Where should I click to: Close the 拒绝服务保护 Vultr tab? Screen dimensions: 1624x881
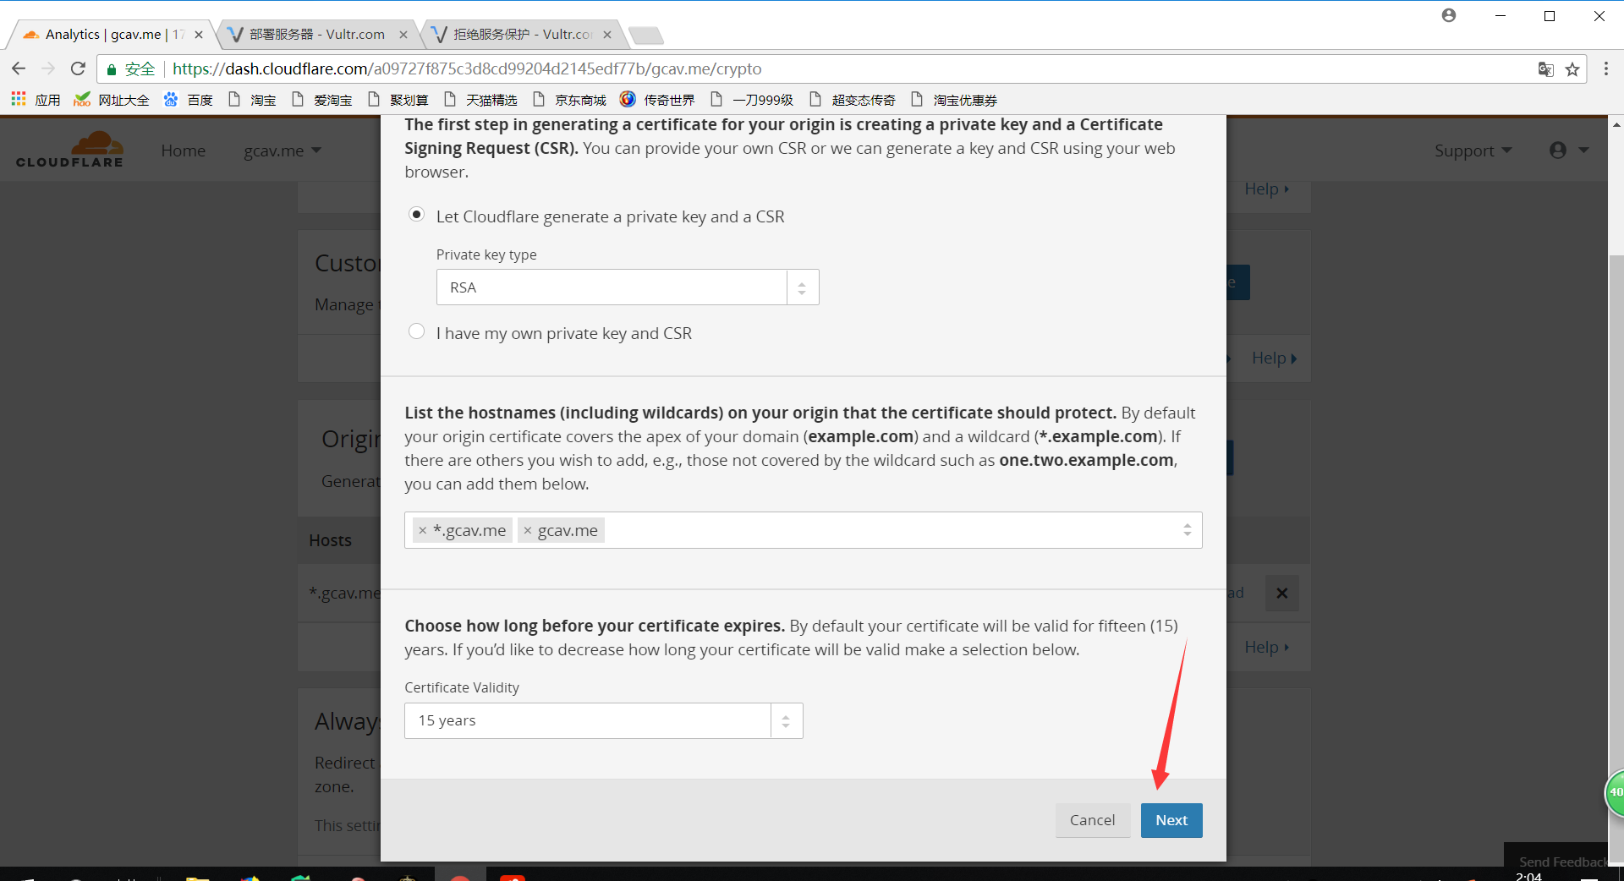click(x=607, y=35)
